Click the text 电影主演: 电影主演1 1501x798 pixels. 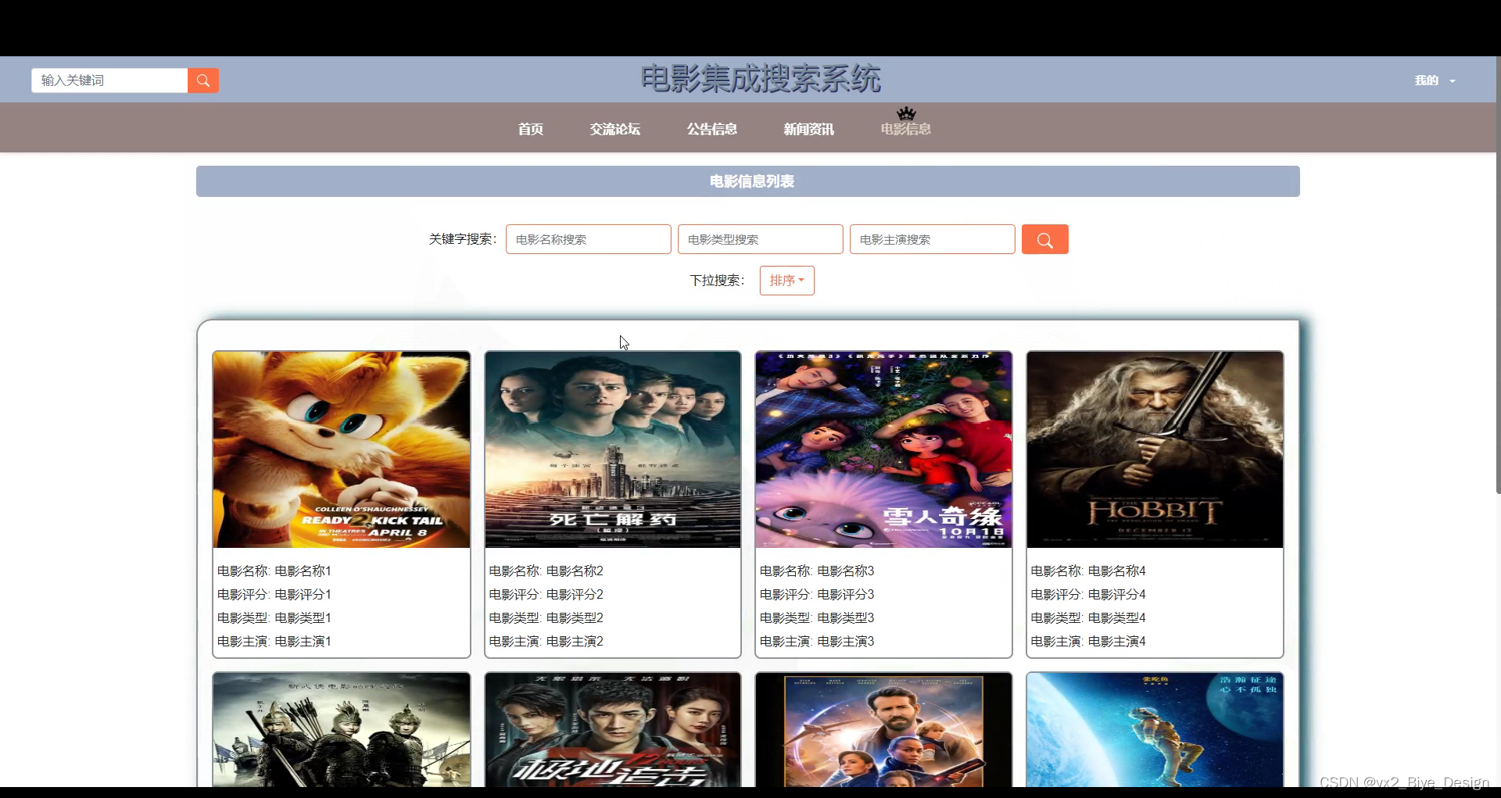(274, 642)
